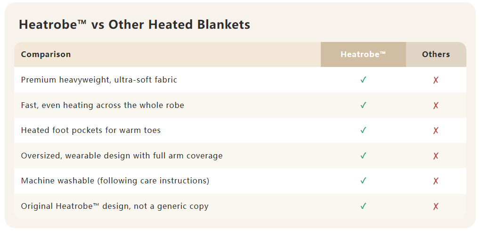480x231 pixels.
Task: Click the Heatrobe vs Other Heated Blankets heading
Action: (134, 25)
